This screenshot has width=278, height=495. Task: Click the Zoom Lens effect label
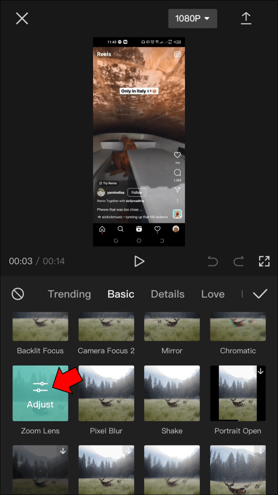click(40, 431)
